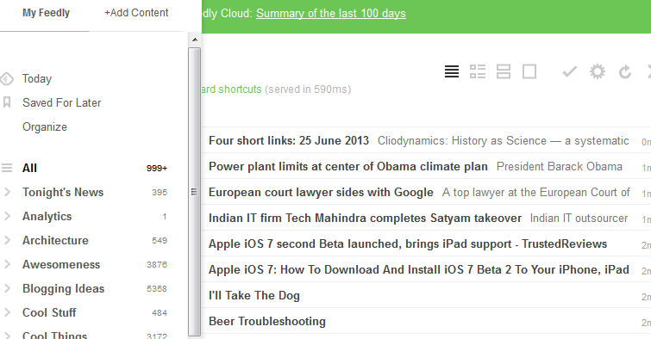Expand the Awesomeness category
Screen dimensions: 651x339
7,264
